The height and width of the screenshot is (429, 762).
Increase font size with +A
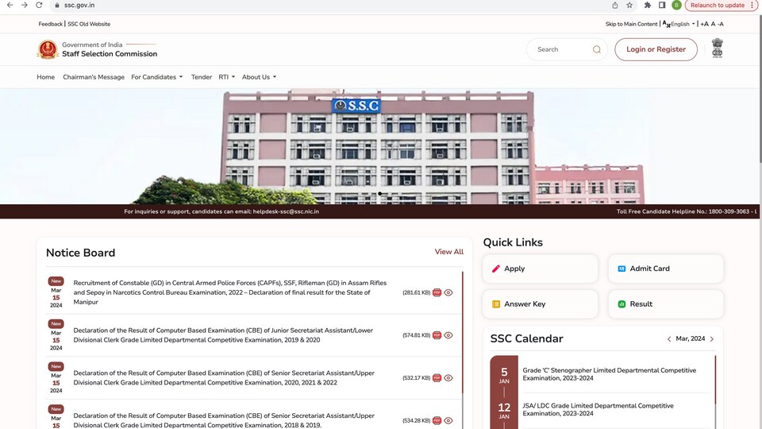(704, 24)
